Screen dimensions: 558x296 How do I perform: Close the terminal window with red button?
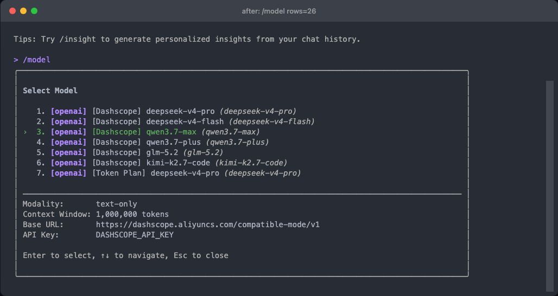[12, 11]
